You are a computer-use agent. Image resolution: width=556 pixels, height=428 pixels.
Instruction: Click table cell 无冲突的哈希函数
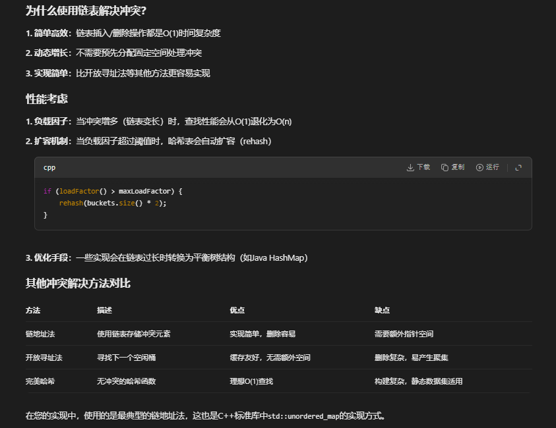point(126,381)
